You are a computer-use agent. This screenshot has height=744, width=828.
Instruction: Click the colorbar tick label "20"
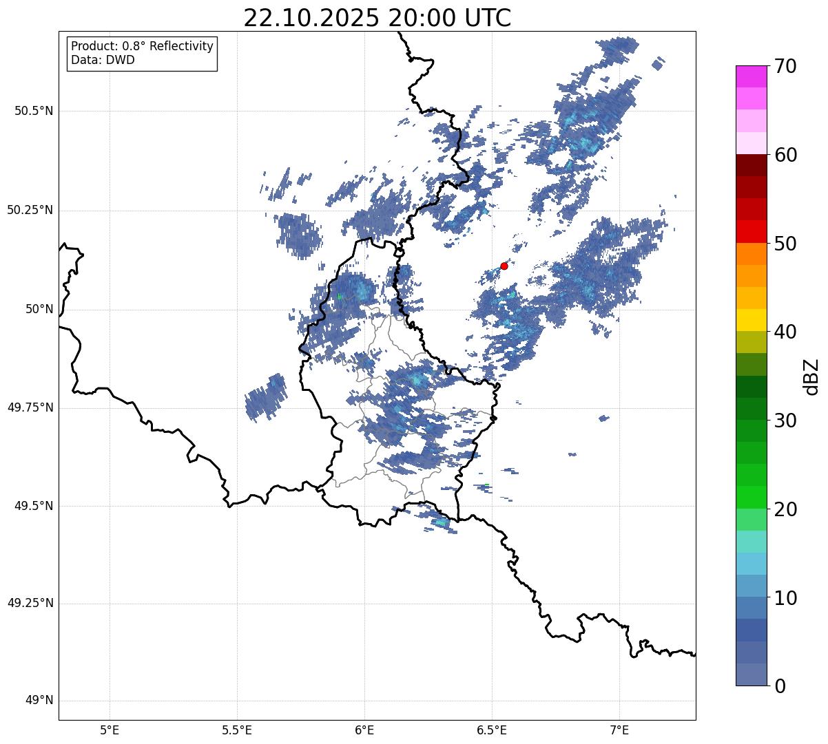coord(785,509)
